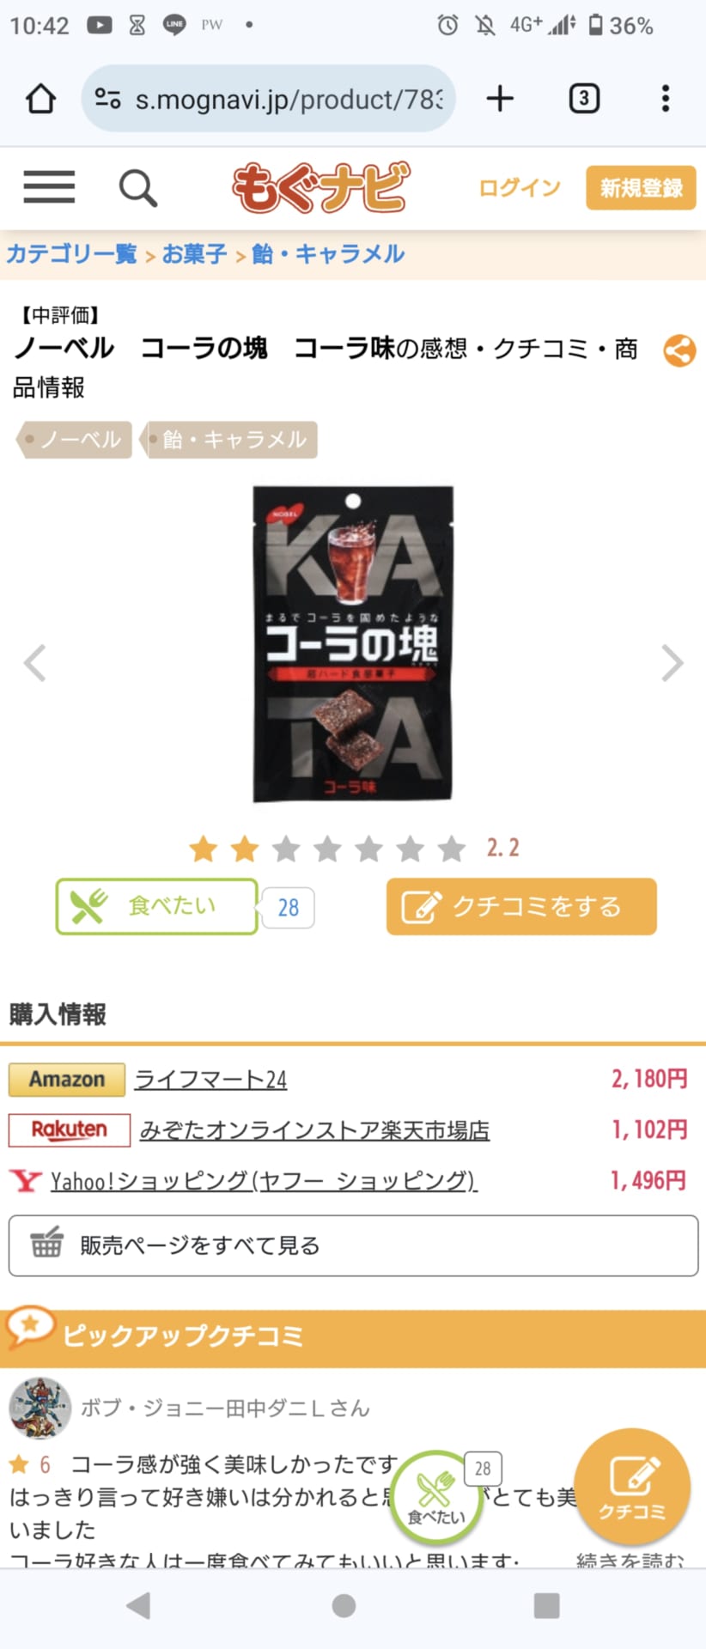The width and height of the screenshot is (706, 1649).
Task: Tap floating round クチコミ pencil button
Action: pyautogui.click(x=632, y=1486)
